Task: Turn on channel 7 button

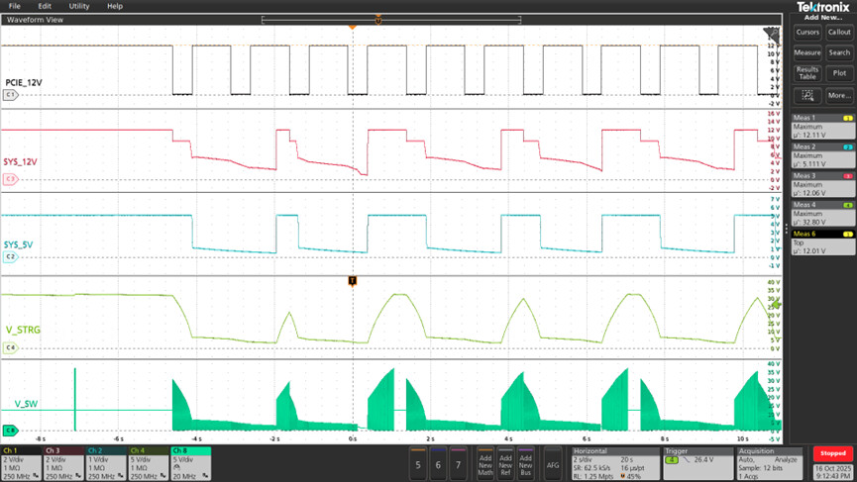Action: 458,464
